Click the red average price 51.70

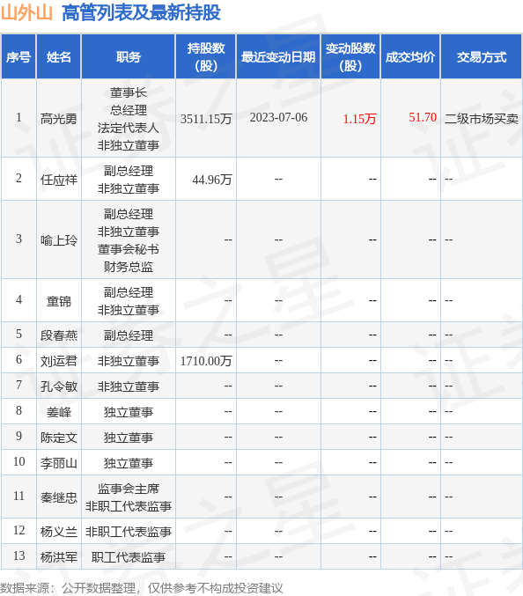click(423, 117)
